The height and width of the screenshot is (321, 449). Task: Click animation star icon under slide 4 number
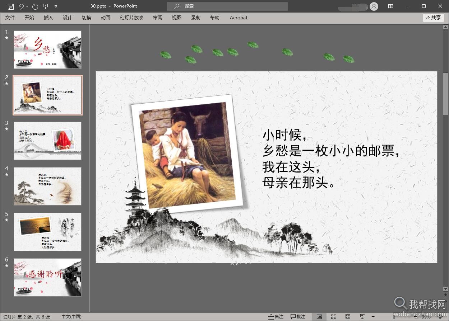coord(6,174)
